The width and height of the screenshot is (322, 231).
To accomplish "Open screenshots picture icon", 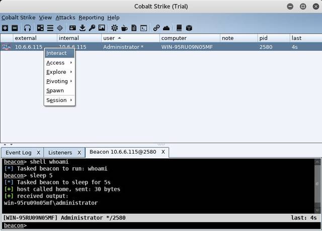I will click(102, 28).
